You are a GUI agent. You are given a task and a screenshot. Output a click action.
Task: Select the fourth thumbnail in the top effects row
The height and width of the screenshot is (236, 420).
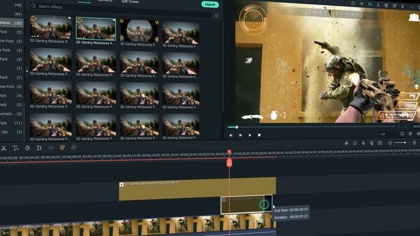pos(181,33)
